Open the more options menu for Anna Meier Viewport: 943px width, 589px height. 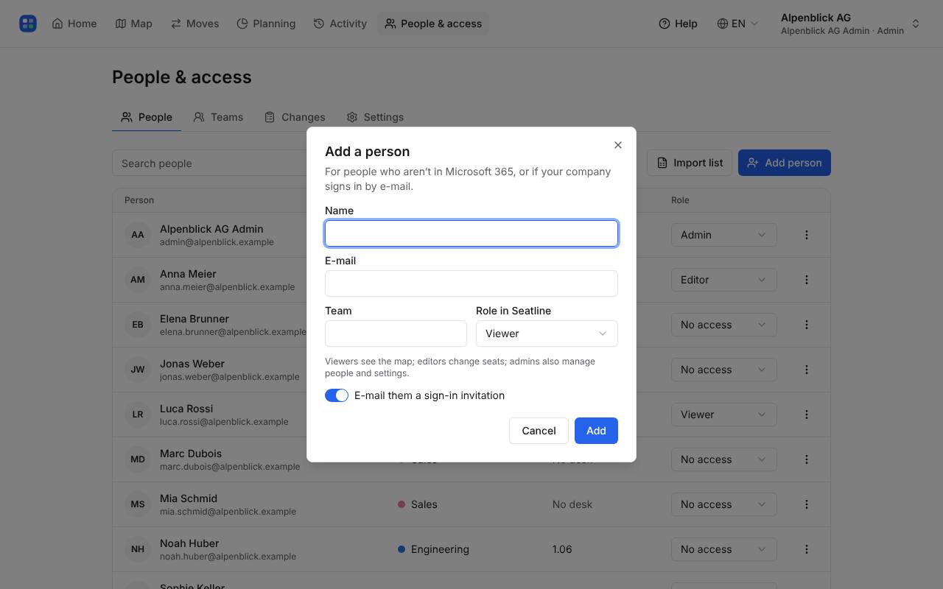[x=807, y=280]
